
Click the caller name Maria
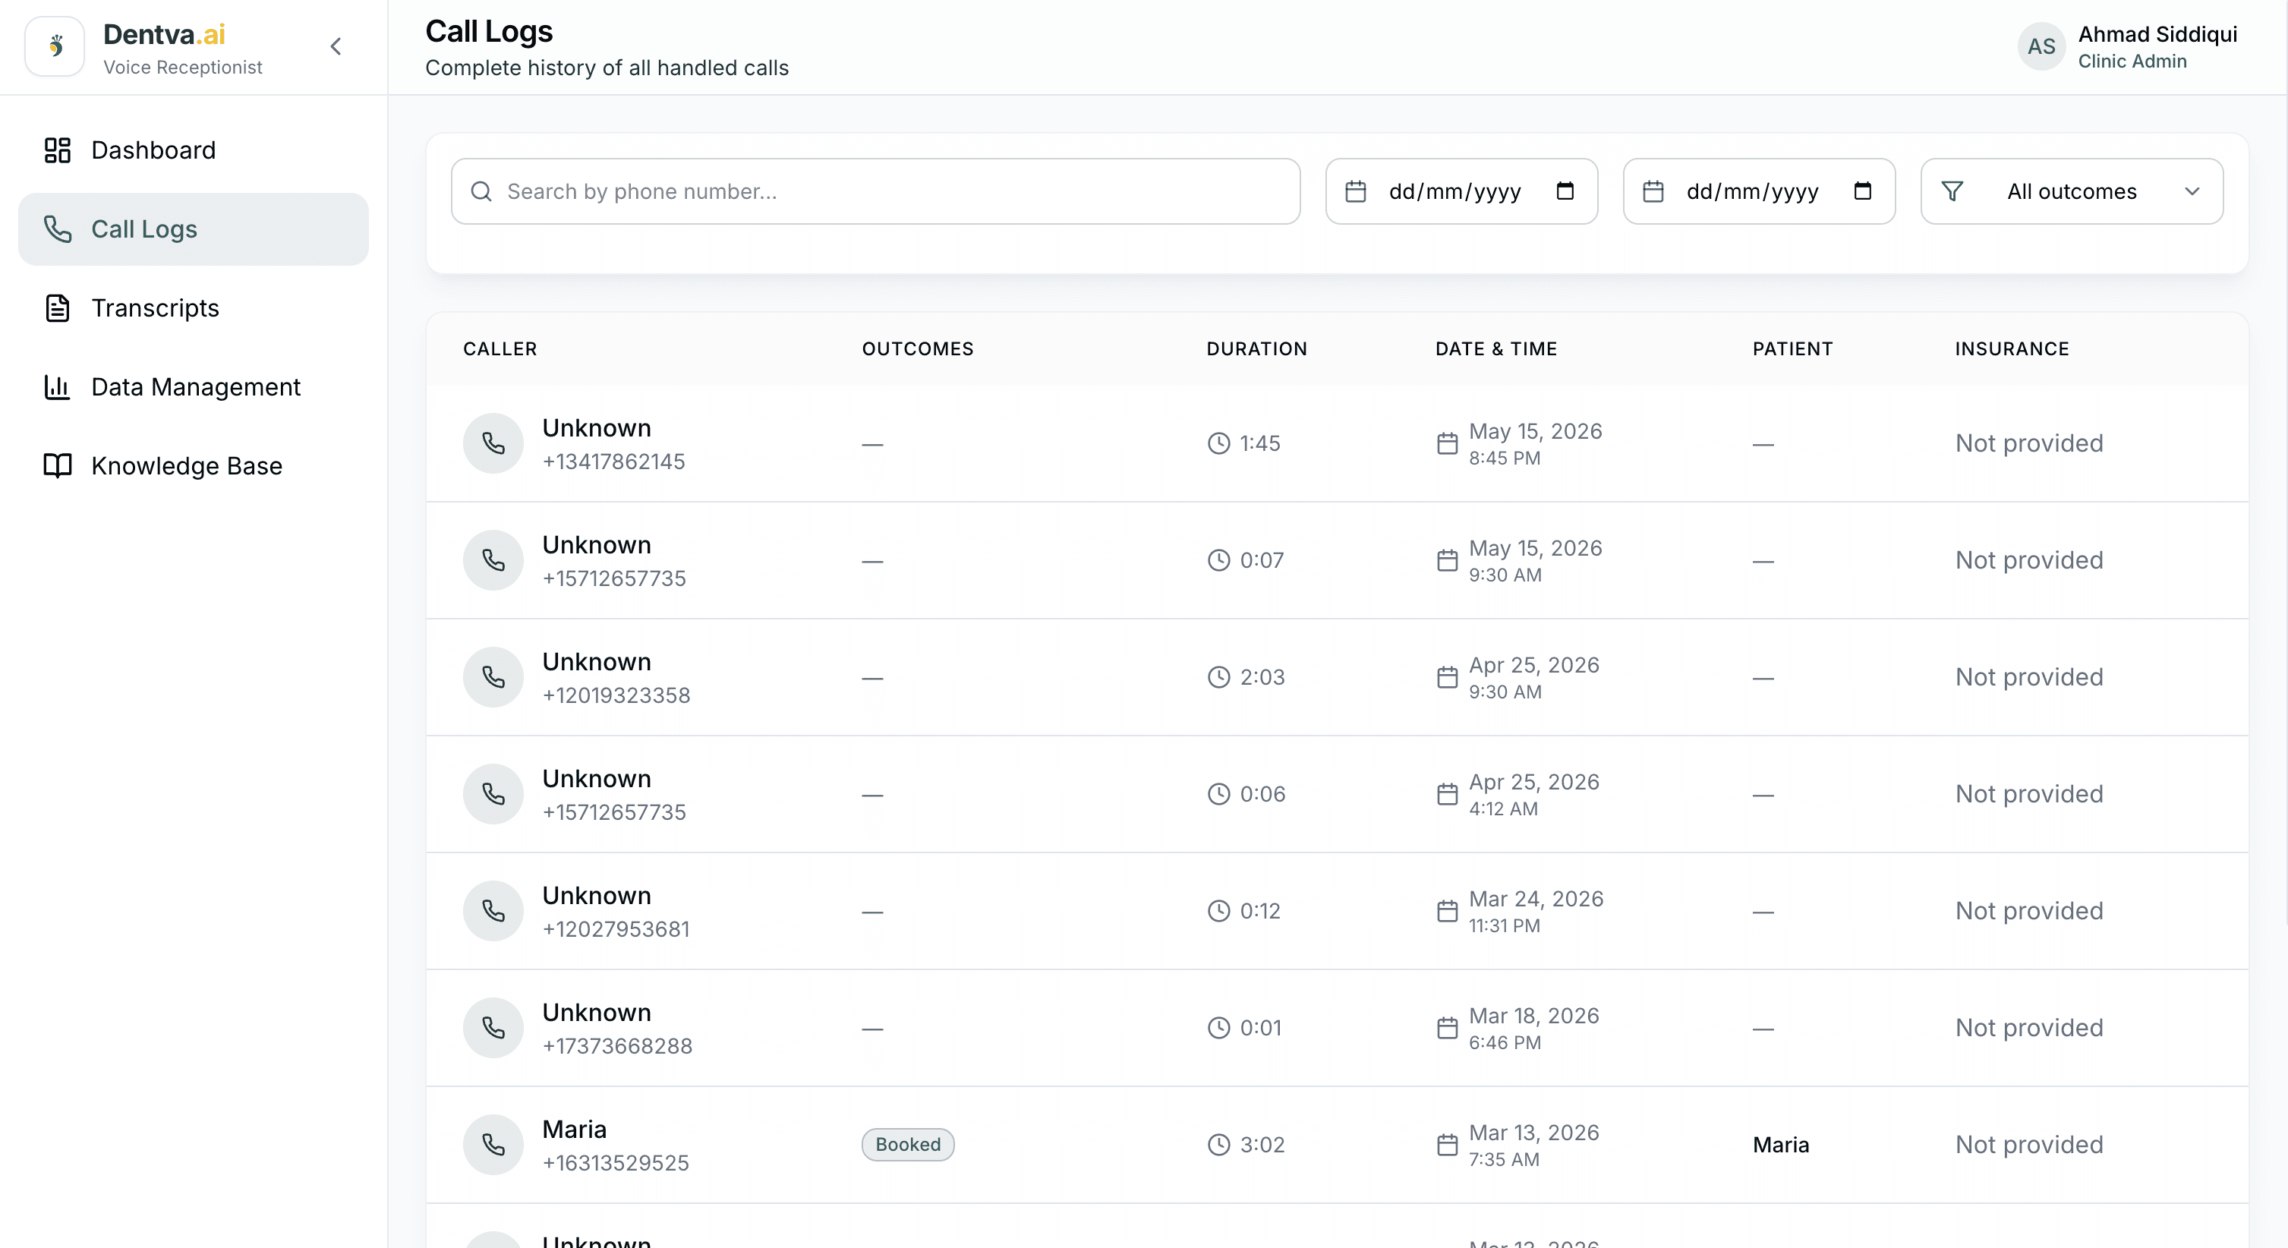575,1130
